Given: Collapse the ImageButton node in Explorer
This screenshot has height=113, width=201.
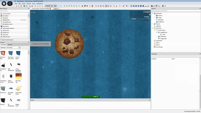Looking at the screenshot, I should point(157,32).
